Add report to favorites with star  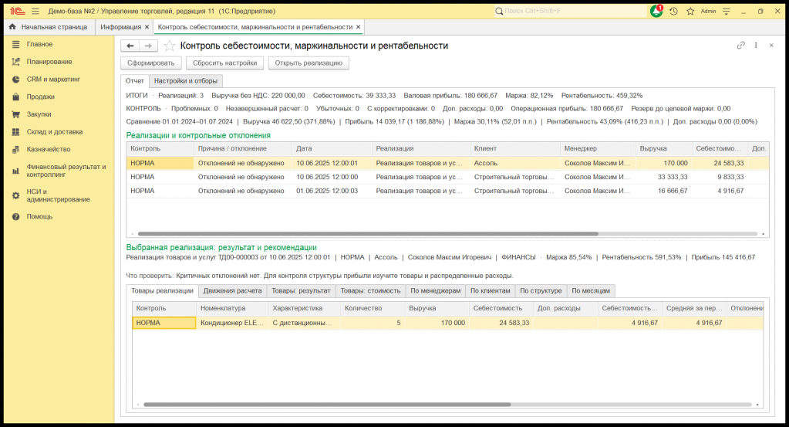point(170,46)
